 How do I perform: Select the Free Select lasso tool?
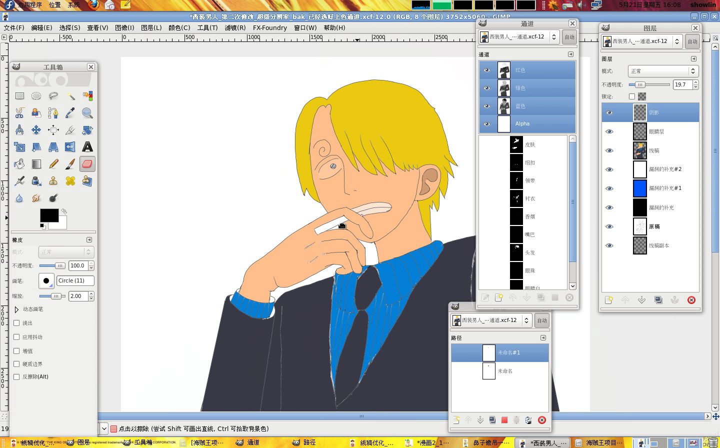click(x=53, y=96)
